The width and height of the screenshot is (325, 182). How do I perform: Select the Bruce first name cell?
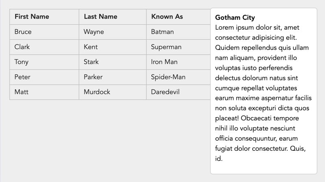coord(44,32)
